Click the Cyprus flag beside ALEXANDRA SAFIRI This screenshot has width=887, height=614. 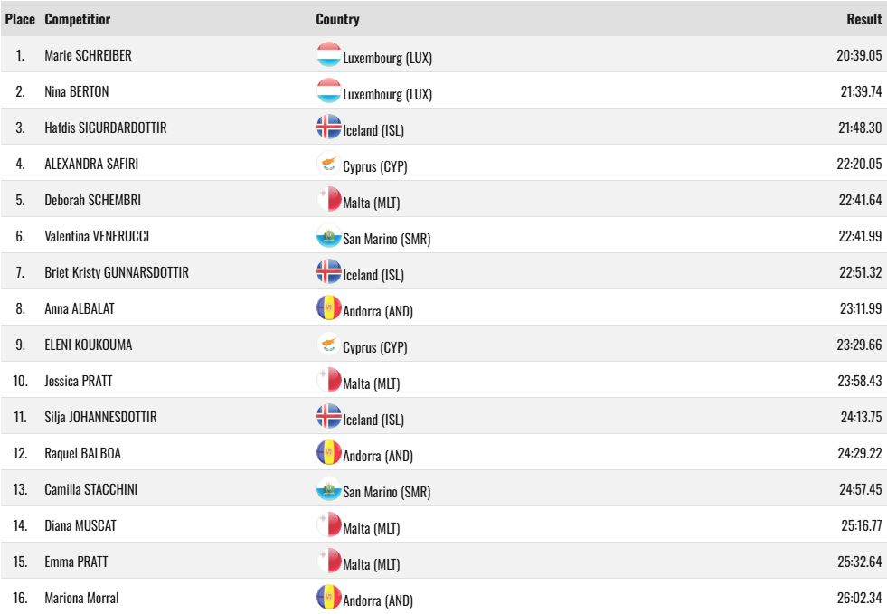328,163
